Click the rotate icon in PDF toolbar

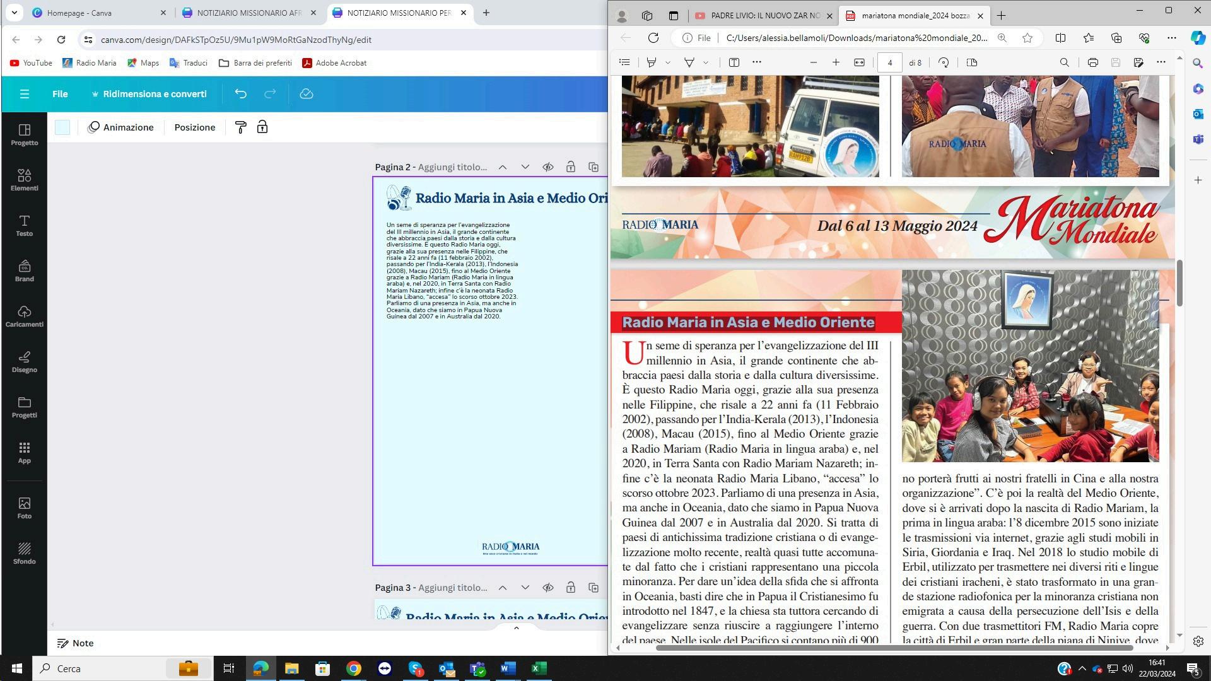tap(944, 62)
